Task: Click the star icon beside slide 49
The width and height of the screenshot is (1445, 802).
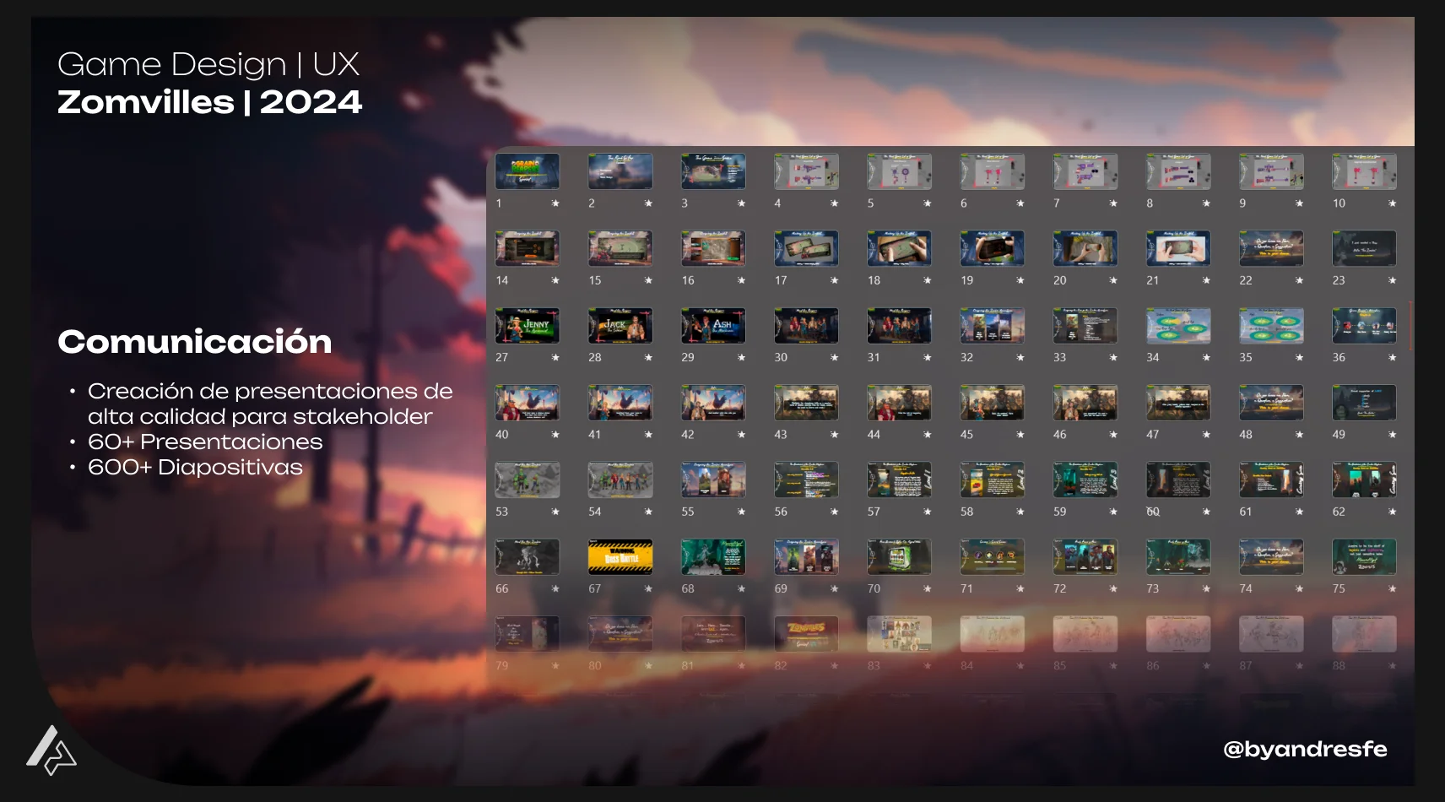Action: [x=1392, y=435]
